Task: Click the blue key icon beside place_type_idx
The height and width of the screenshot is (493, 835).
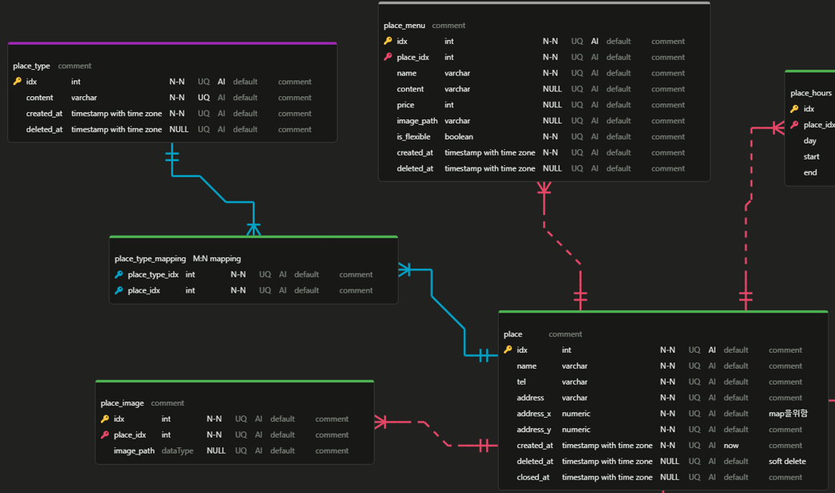Action: (119, 274)
